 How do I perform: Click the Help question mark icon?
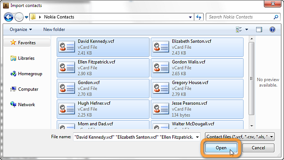click(x=272, y=30)
